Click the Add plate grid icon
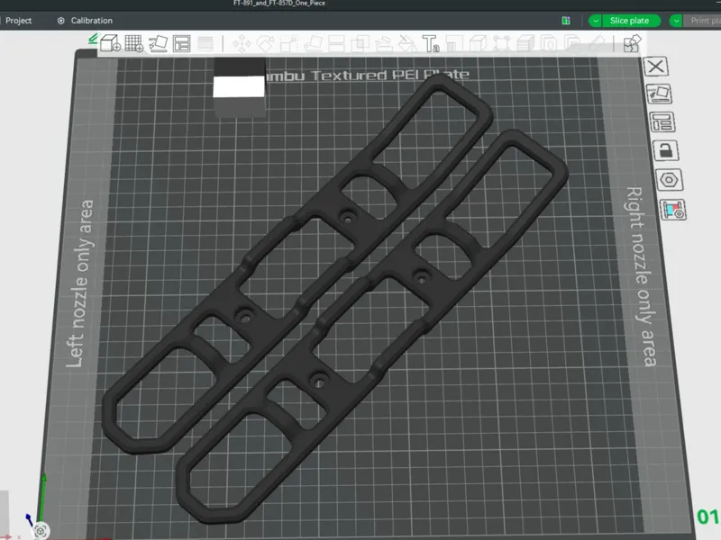This screenshot has height=540, width=721. pos(134,43)
